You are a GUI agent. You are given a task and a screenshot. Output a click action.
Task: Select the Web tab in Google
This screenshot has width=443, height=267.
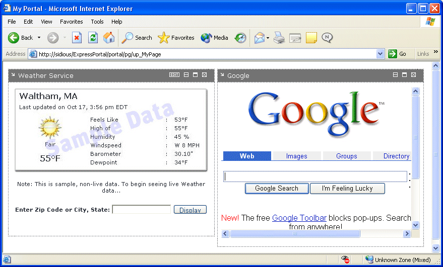tap(247, 156)
